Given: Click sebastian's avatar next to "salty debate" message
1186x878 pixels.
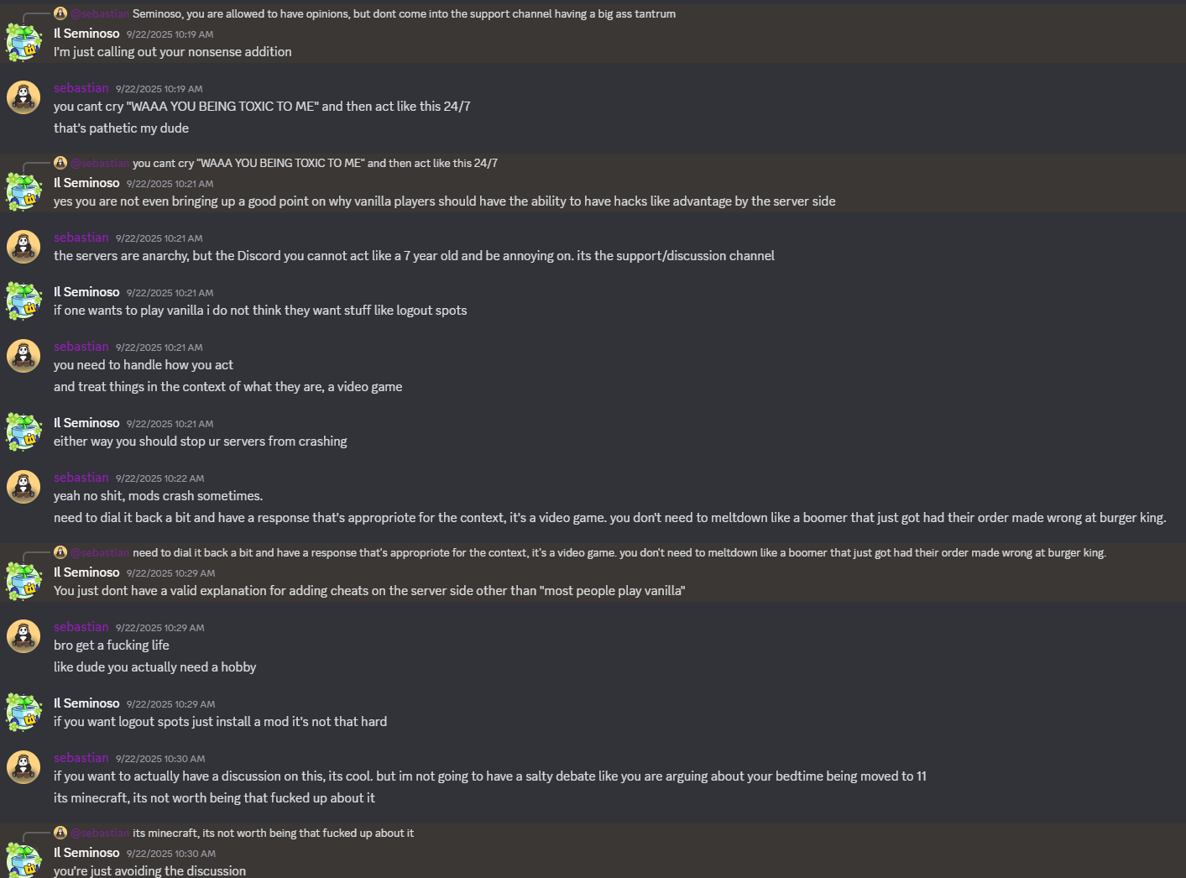Looking at the screenshot, I should (x=24, y=767).
